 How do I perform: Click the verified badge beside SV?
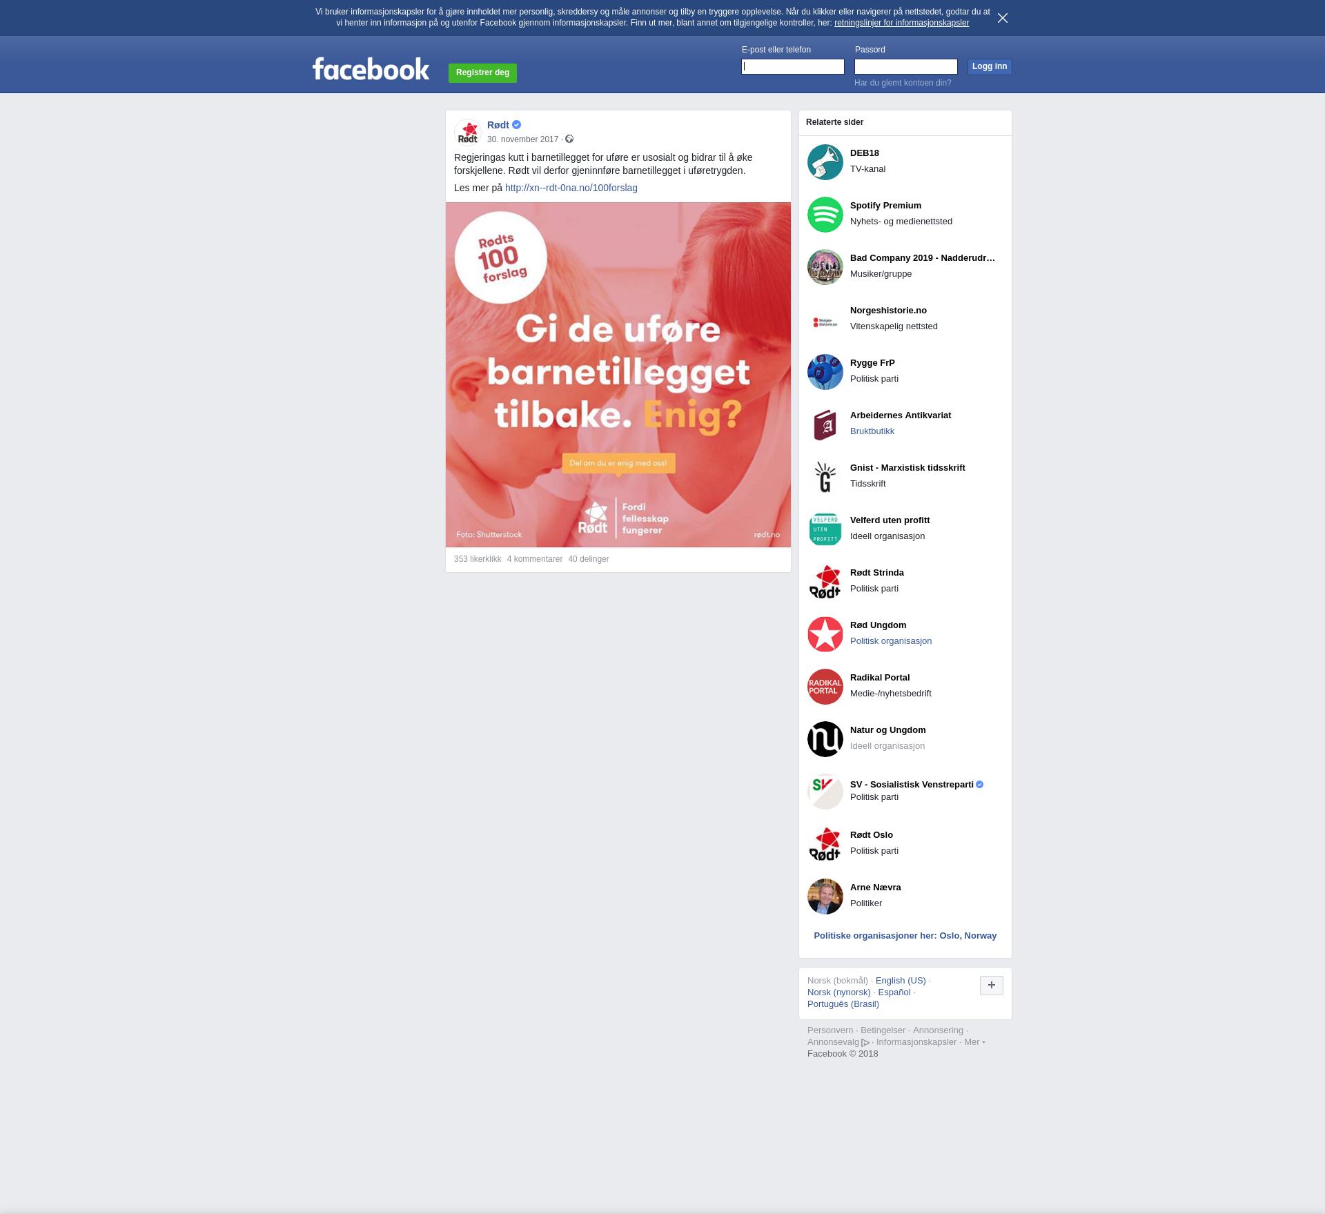pos(979,785)
